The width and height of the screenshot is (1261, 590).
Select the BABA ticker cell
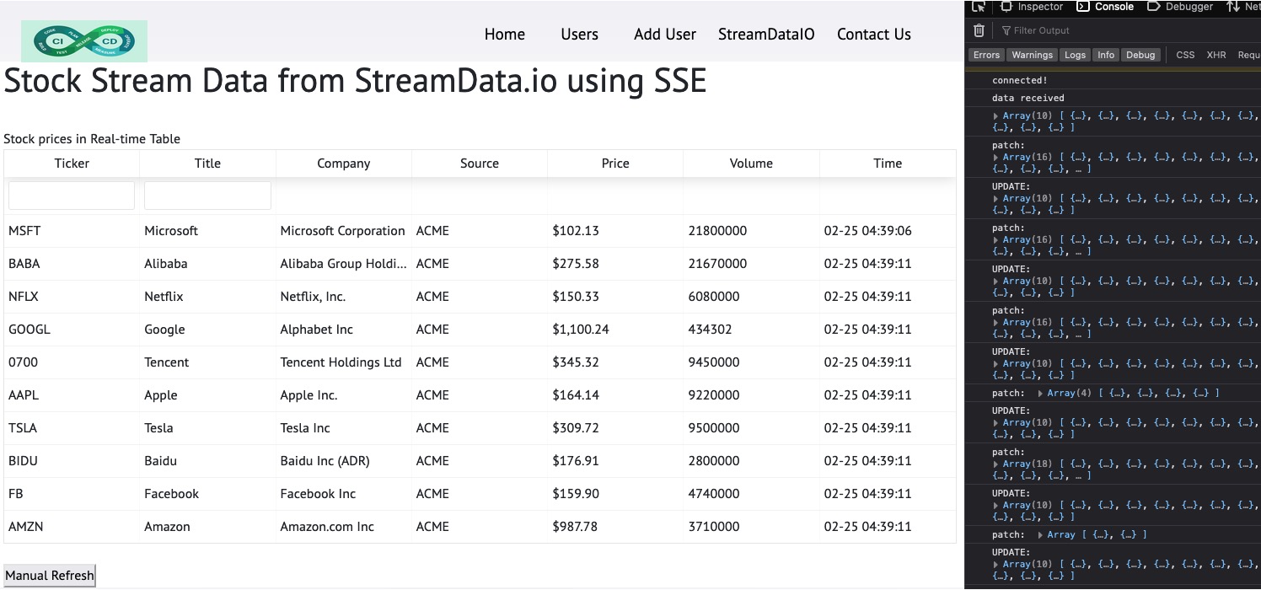72,264
